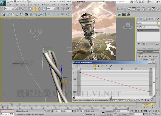Click the Save File icon in title bar

coord(15,1)
